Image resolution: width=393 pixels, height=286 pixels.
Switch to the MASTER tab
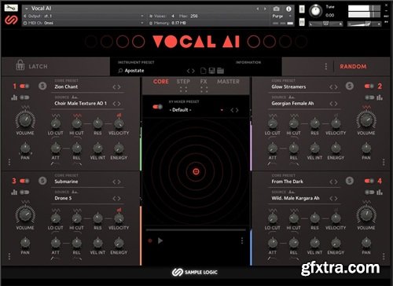pos(228,82)
